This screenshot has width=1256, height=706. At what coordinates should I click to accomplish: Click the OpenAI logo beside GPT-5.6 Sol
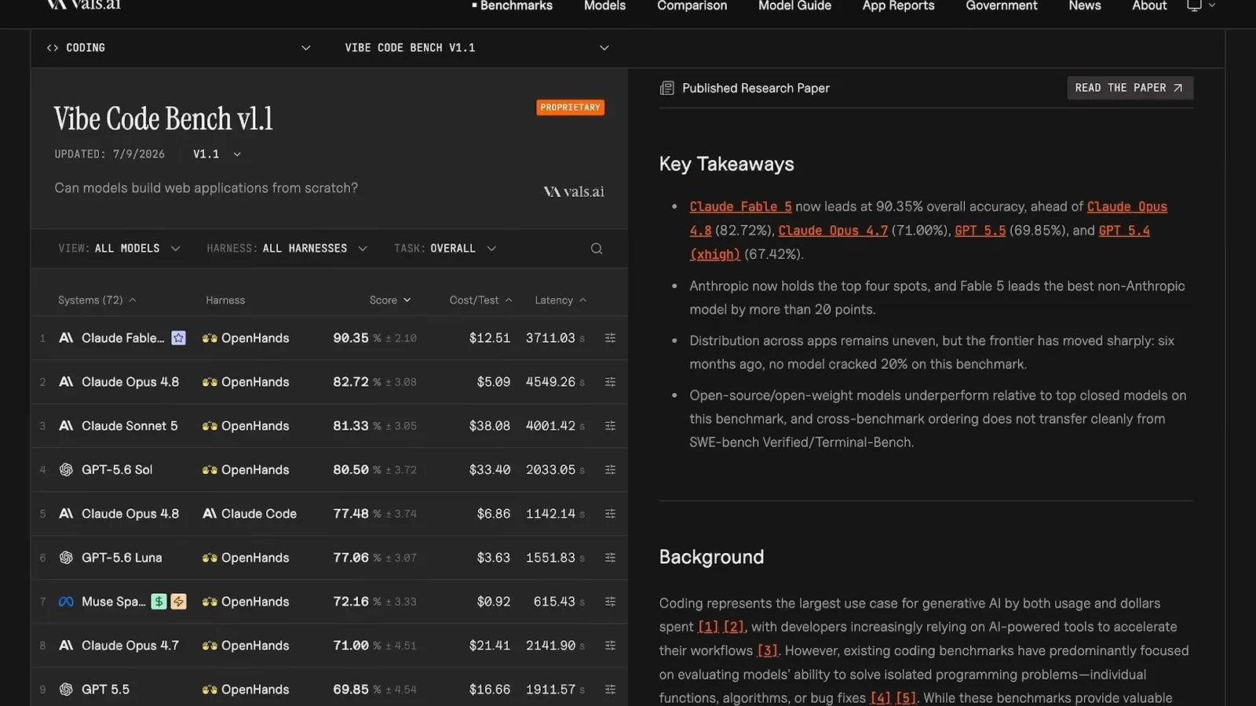(66, 470)
